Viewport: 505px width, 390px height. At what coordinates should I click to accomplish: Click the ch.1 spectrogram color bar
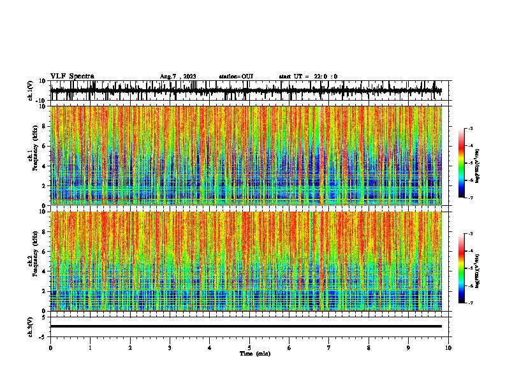pyautogui.click(x=462, y=163)
